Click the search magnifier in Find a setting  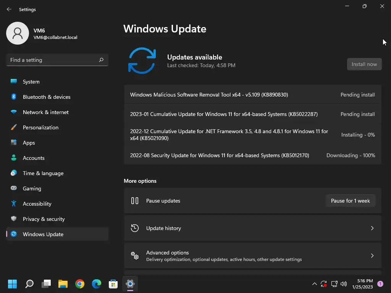click(x=101, y=60)
